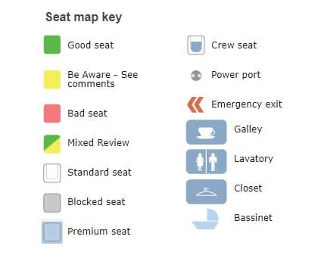The height and width of the screenshot is (277, 324).
Task: Click the Seat map key heading
Action: pos(84,17)
